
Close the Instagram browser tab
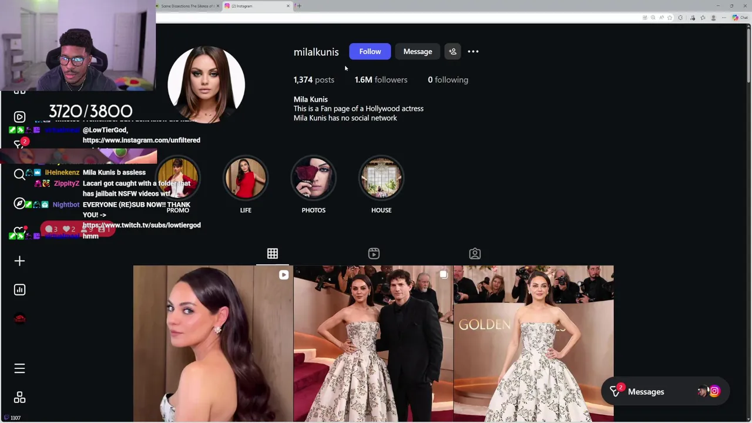pyautogui.click(x=288, y=6)
